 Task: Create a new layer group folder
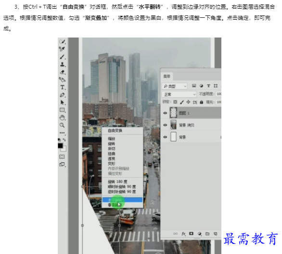click(207, 234)
